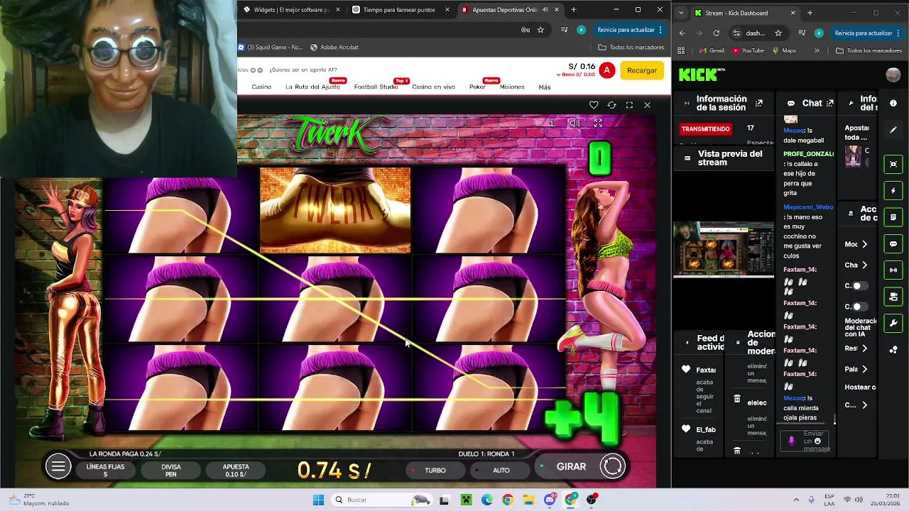The image size is (909, 511).
Task: Expand the slot game to fullscreen
Action: [598, 123]
